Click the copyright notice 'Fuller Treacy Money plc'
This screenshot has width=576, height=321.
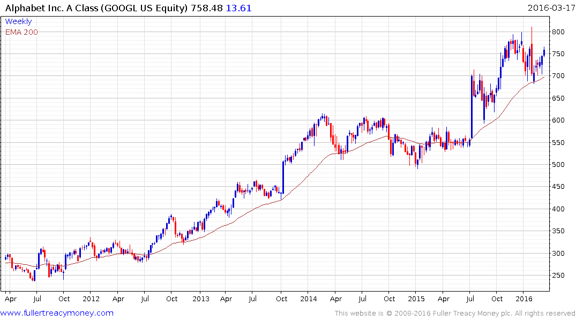pos(473,314)
